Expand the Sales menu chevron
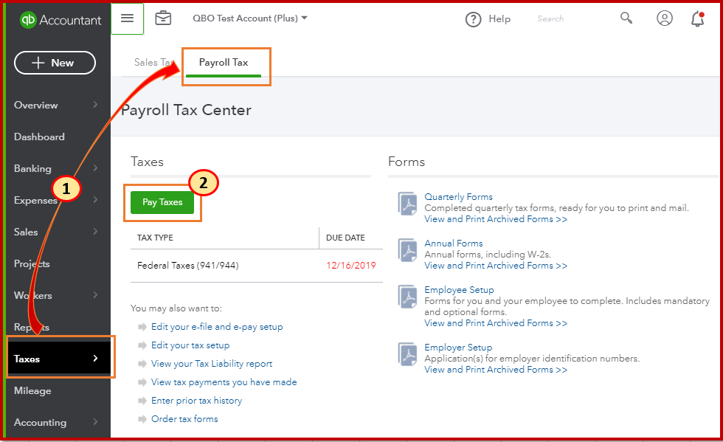The height and width of the screenshot is (442, 723). (95, 232)
